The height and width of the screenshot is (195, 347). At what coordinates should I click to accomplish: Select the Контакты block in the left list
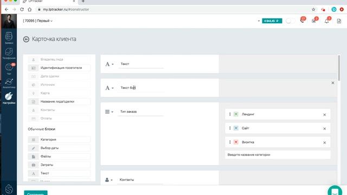(x=59, y=110)
